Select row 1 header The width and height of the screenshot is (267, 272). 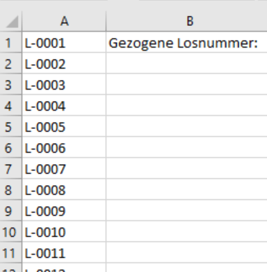(11, 42)
